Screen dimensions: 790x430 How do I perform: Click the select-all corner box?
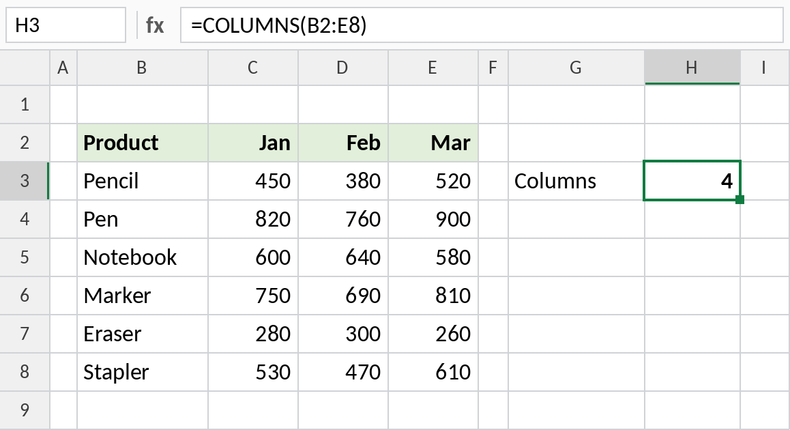click(x=25, y=68)
